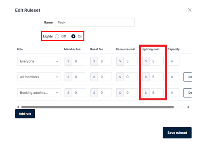Edit All members' Guest fee field
The height and width of the screenshot is (149, 200).
point(104,77)
